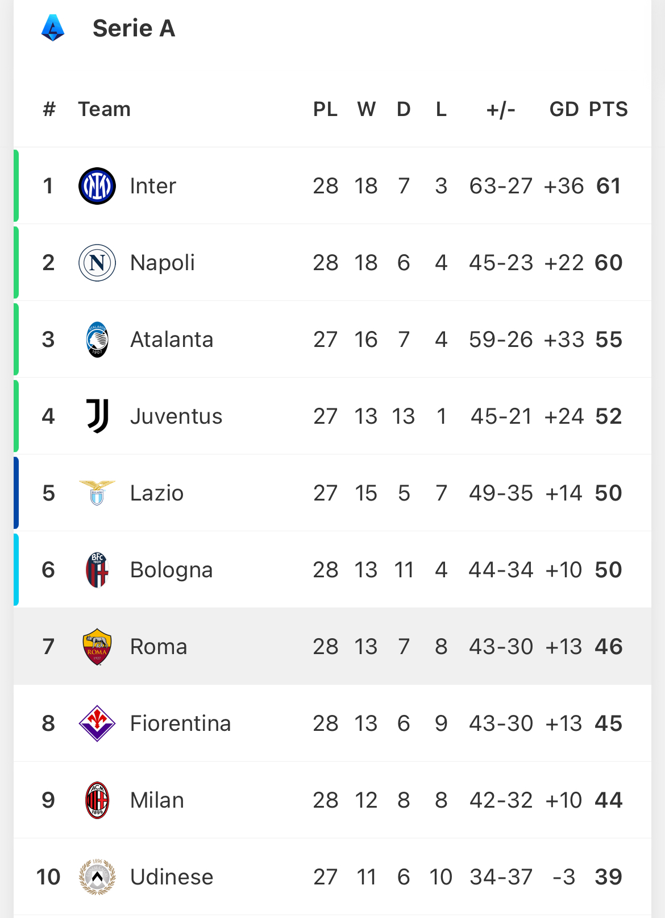Tap the Serie A league logo
The width and height of the screenshot is (665, 918).
(53, 28)
